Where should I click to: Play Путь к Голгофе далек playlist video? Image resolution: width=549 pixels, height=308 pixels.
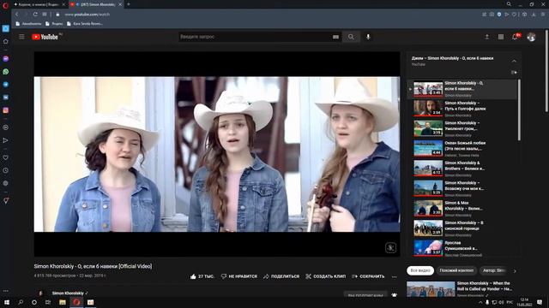(x=462, y=109)
